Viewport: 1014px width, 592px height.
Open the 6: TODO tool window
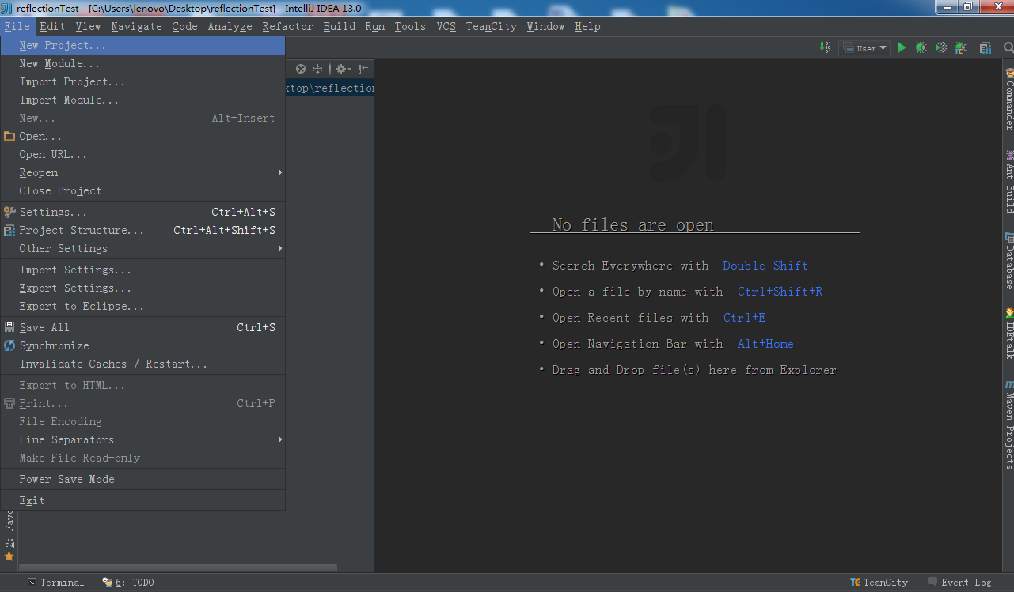coord(128,583)
